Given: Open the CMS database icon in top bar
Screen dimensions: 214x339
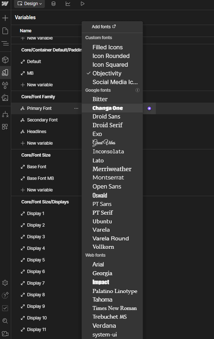Looking at the screenshot, I should [x=54, y=4].
